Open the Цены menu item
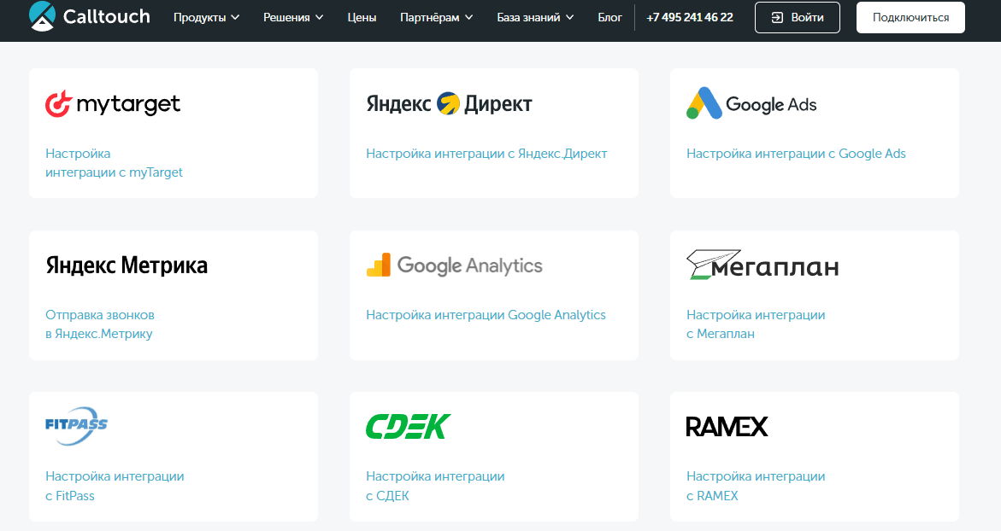Screen dimensions: 1001x531 362,18
